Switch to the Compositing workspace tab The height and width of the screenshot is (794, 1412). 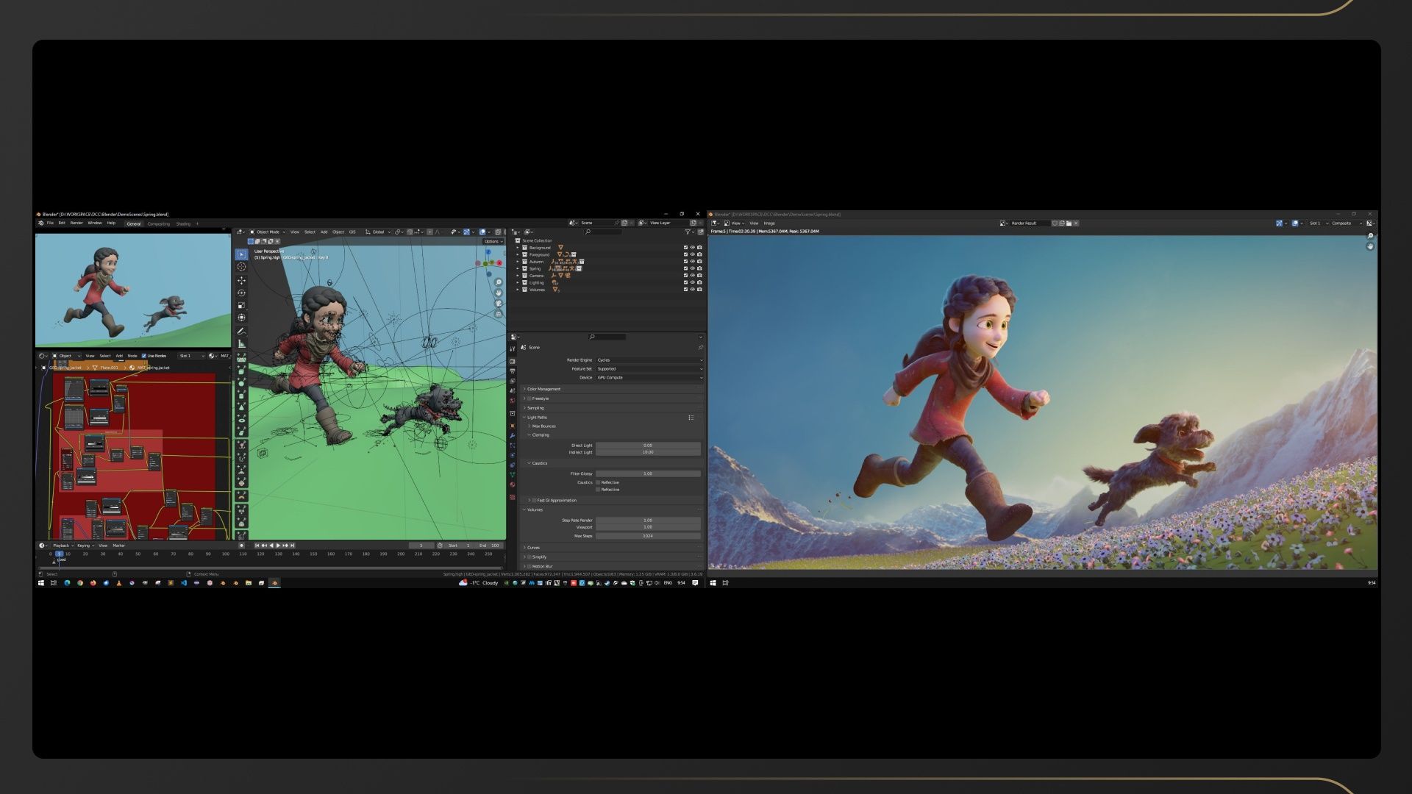(x=158, y=223)
